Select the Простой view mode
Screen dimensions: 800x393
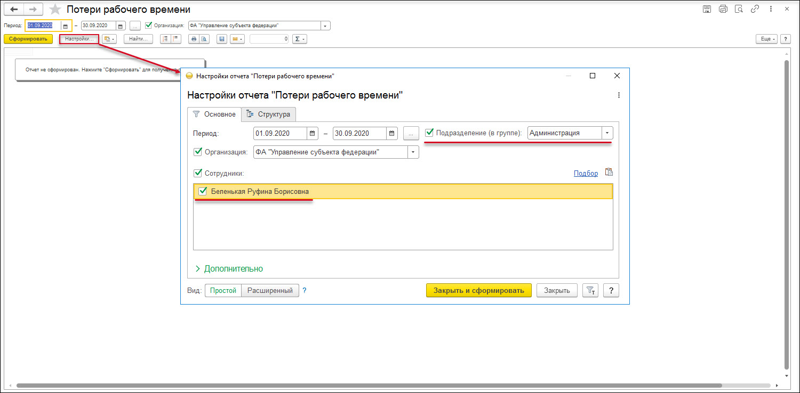(223, 290)
